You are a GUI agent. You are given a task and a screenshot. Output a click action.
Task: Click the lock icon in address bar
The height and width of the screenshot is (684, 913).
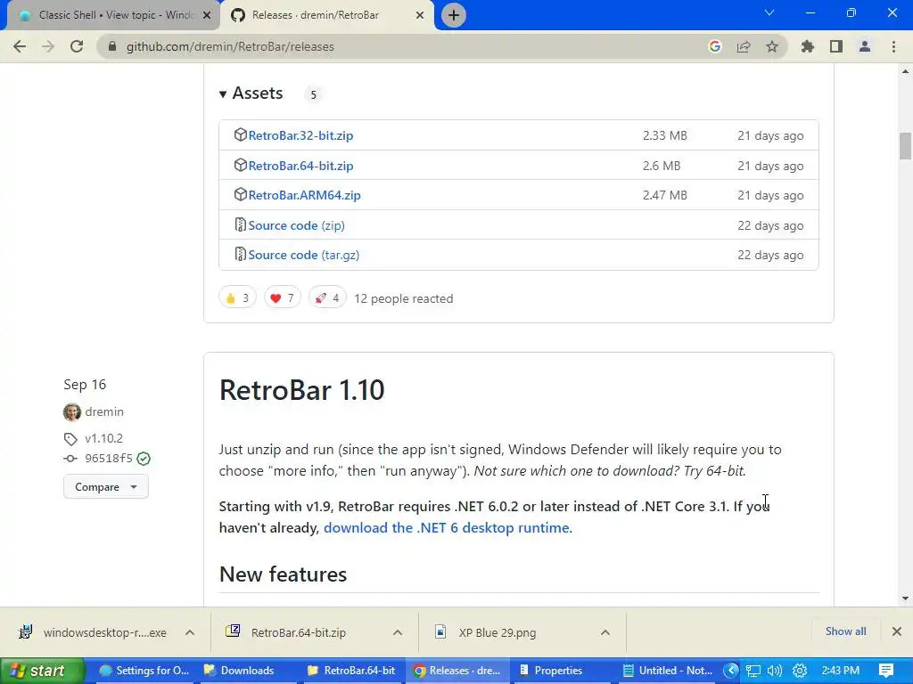tap(112, 46)
